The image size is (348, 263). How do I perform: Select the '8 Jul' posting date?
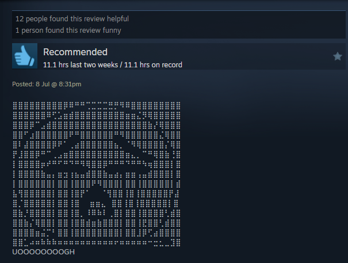coord(43,84)
